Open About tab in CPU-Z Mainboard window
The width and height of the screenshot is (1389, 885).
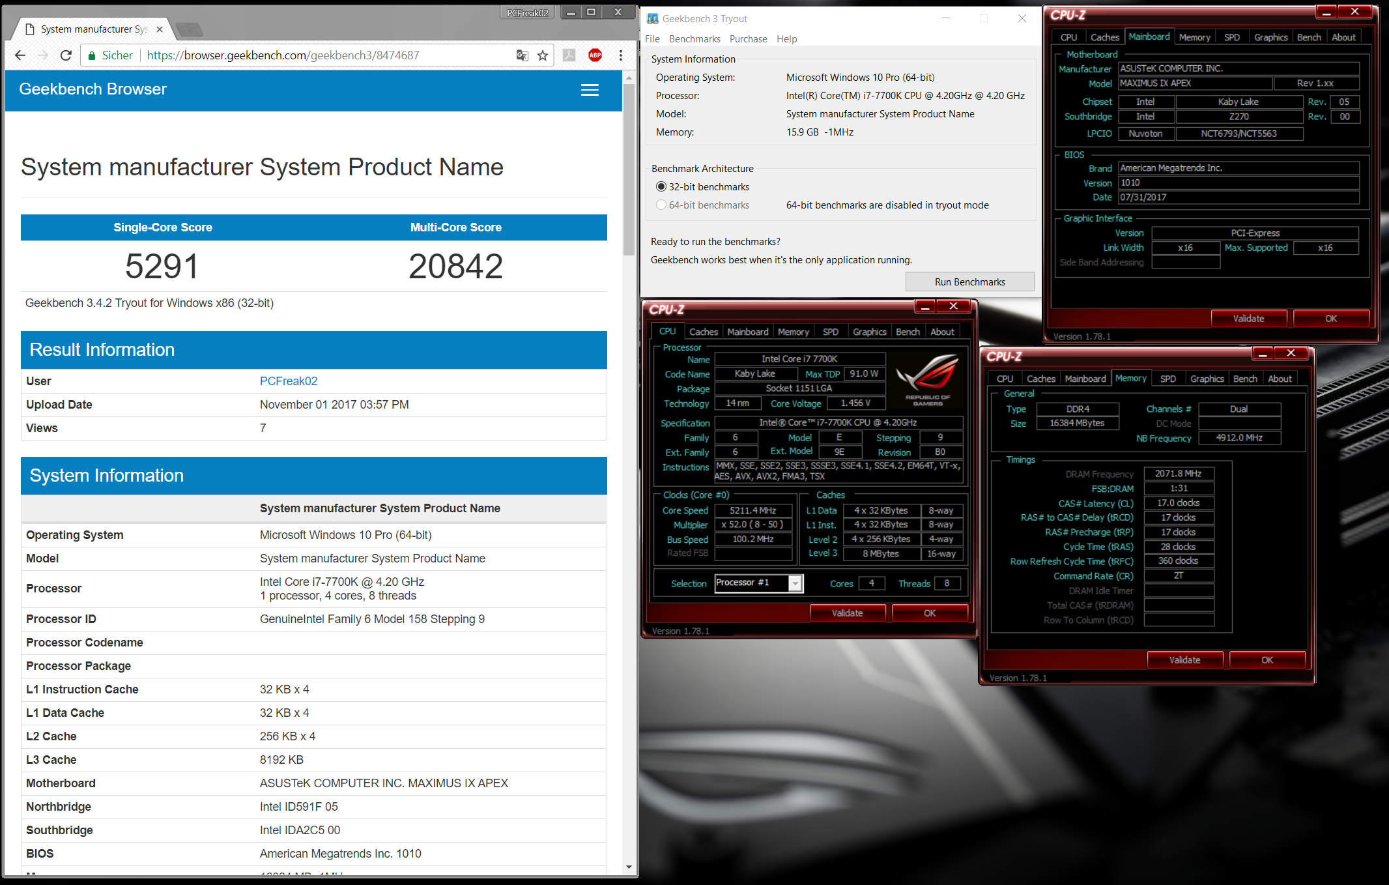pos(1343,37)
